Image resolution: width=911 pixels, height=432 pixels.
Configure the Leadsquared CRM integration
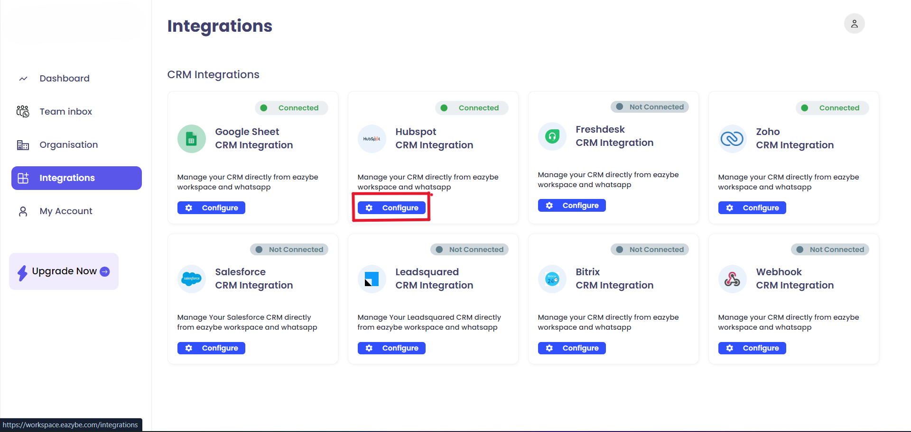pos(391,348)
